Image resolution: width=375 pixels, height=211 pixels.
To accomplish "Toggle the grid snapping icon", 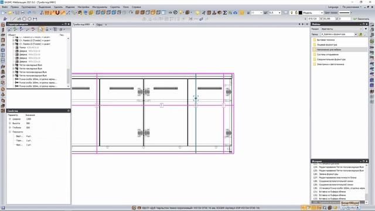I will coord(47,13).
